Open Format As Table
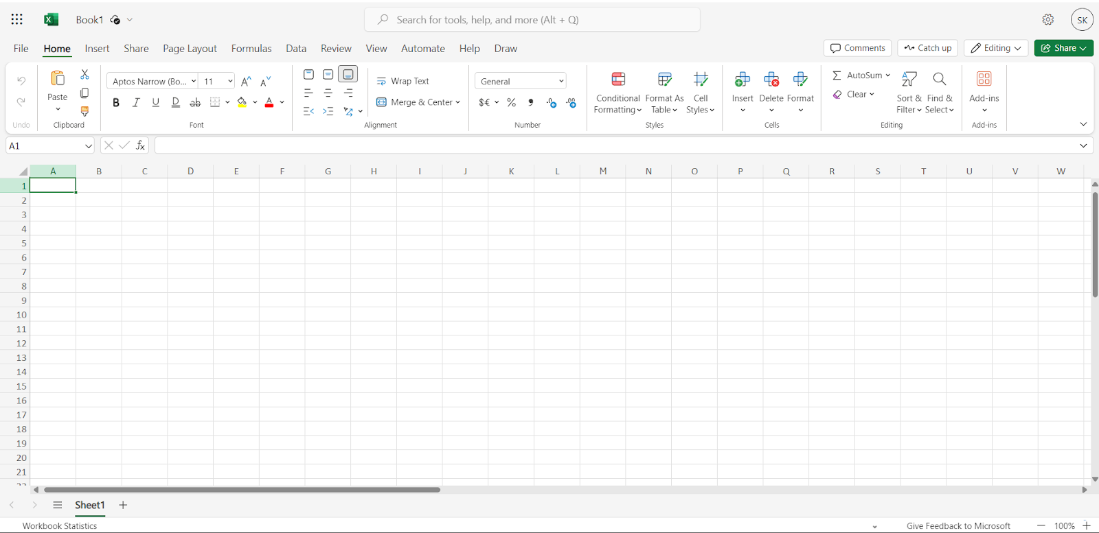 664,92
